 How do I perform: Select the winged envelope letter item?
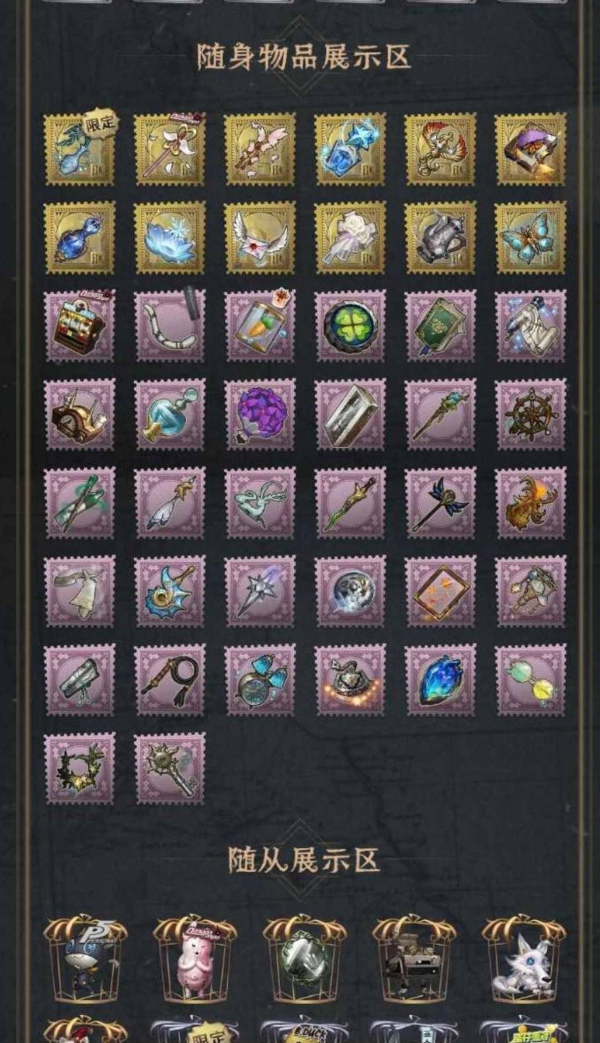point(260,238)
